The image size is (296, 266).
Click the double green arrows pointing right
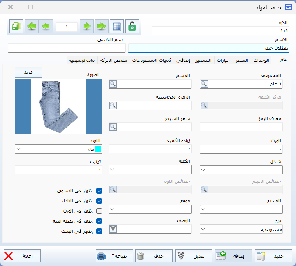102,26
